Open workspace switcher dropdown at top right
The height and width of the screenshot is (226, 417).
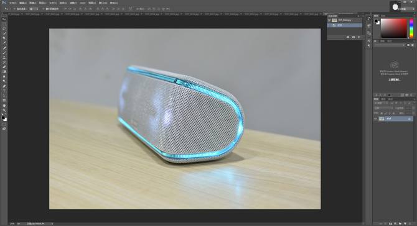click(406, 9)
